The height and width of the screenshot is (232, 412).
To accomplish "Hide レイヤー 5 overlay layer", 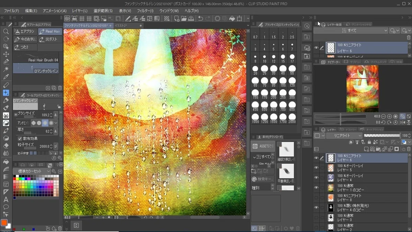I will [316, 168].
